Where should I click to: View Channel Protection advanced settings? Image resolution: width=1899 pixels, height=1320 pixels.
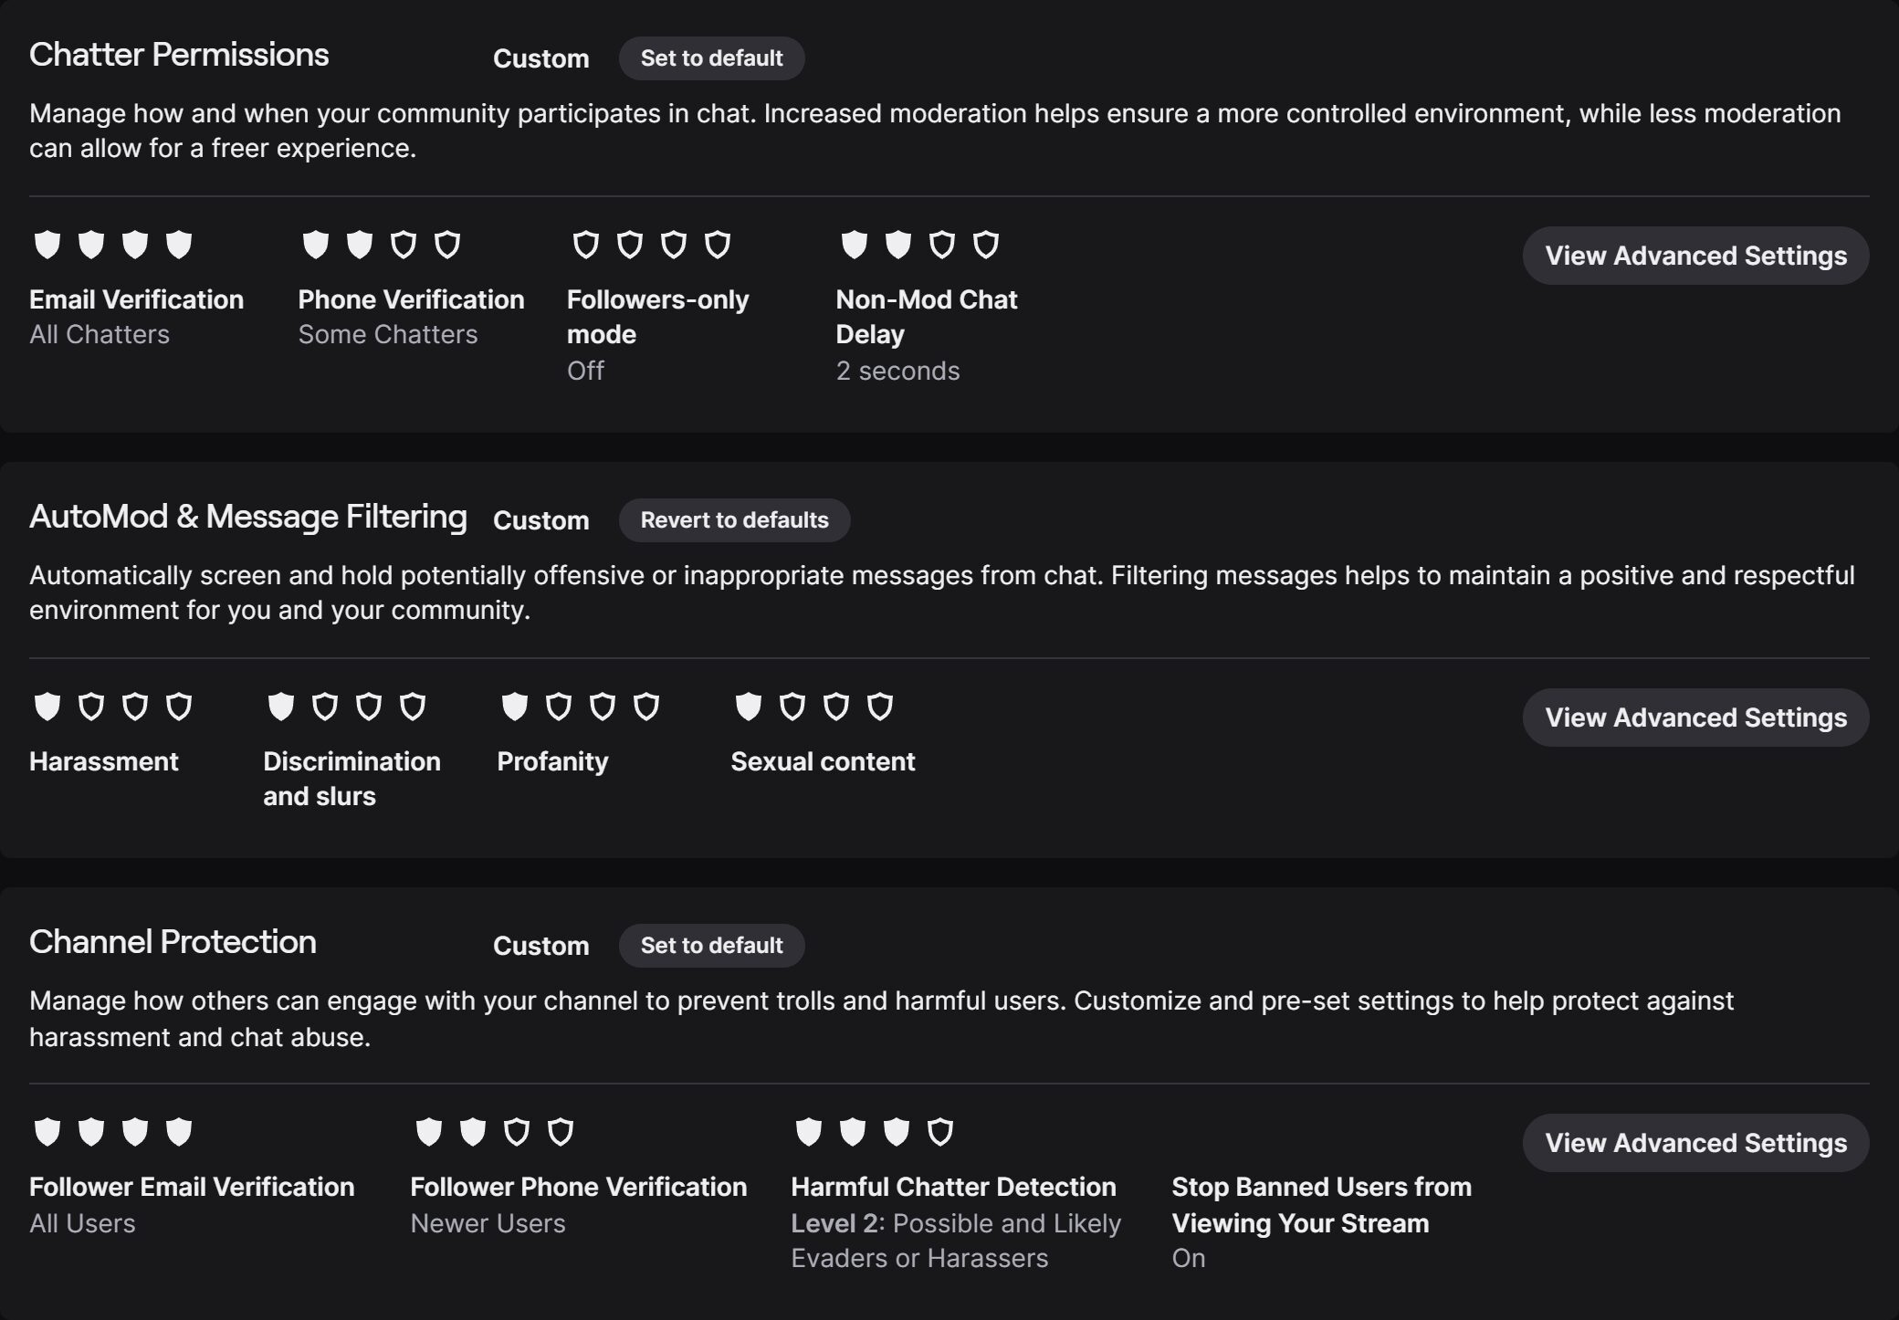[1695, 1143]
